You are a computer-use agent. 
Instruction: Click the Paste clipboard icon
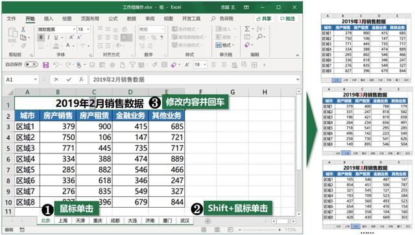(x=12, y=33)
